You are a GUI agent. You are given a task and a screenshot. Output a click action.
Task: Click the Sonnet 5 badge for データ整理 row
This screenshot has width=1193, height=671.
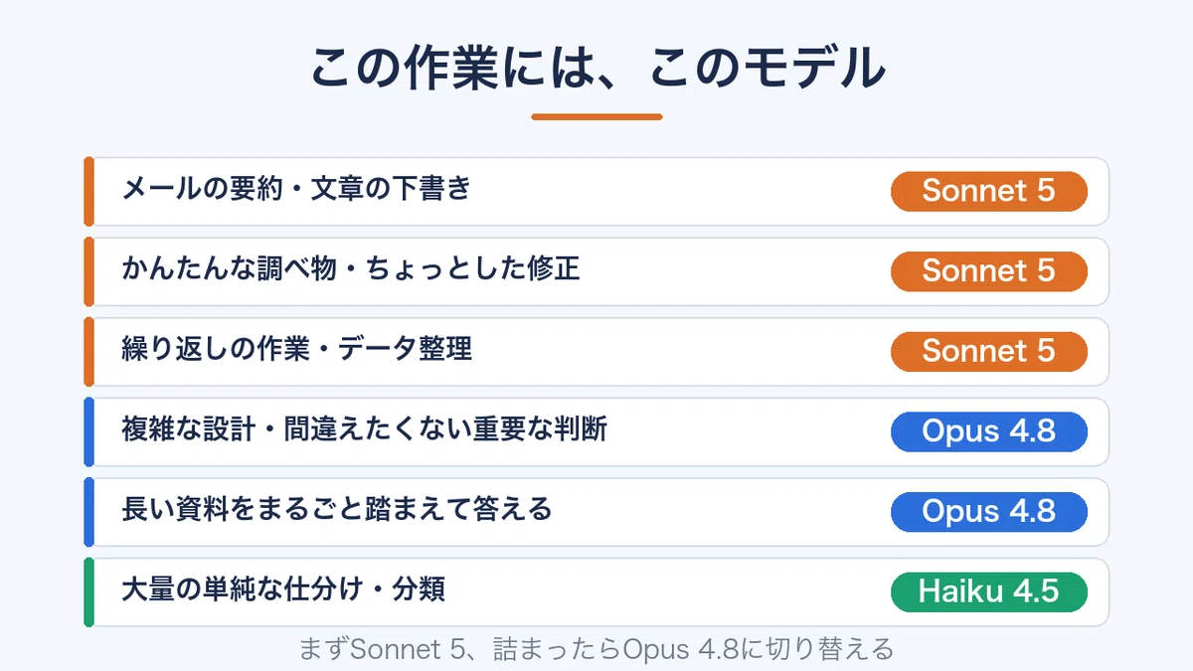(988, 351)
